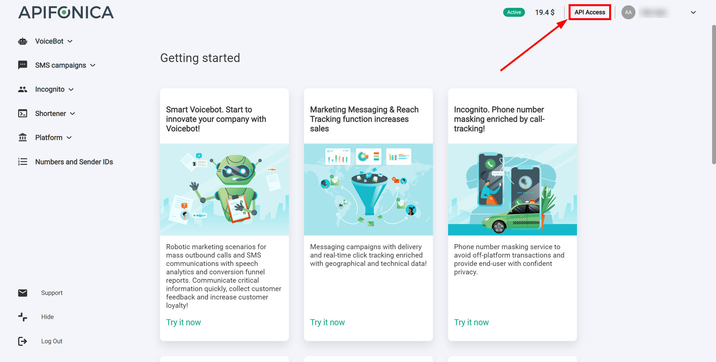Screen dimensions: 716x362
Task: Open the user account dropdown arrow
Action: [693, 12]
